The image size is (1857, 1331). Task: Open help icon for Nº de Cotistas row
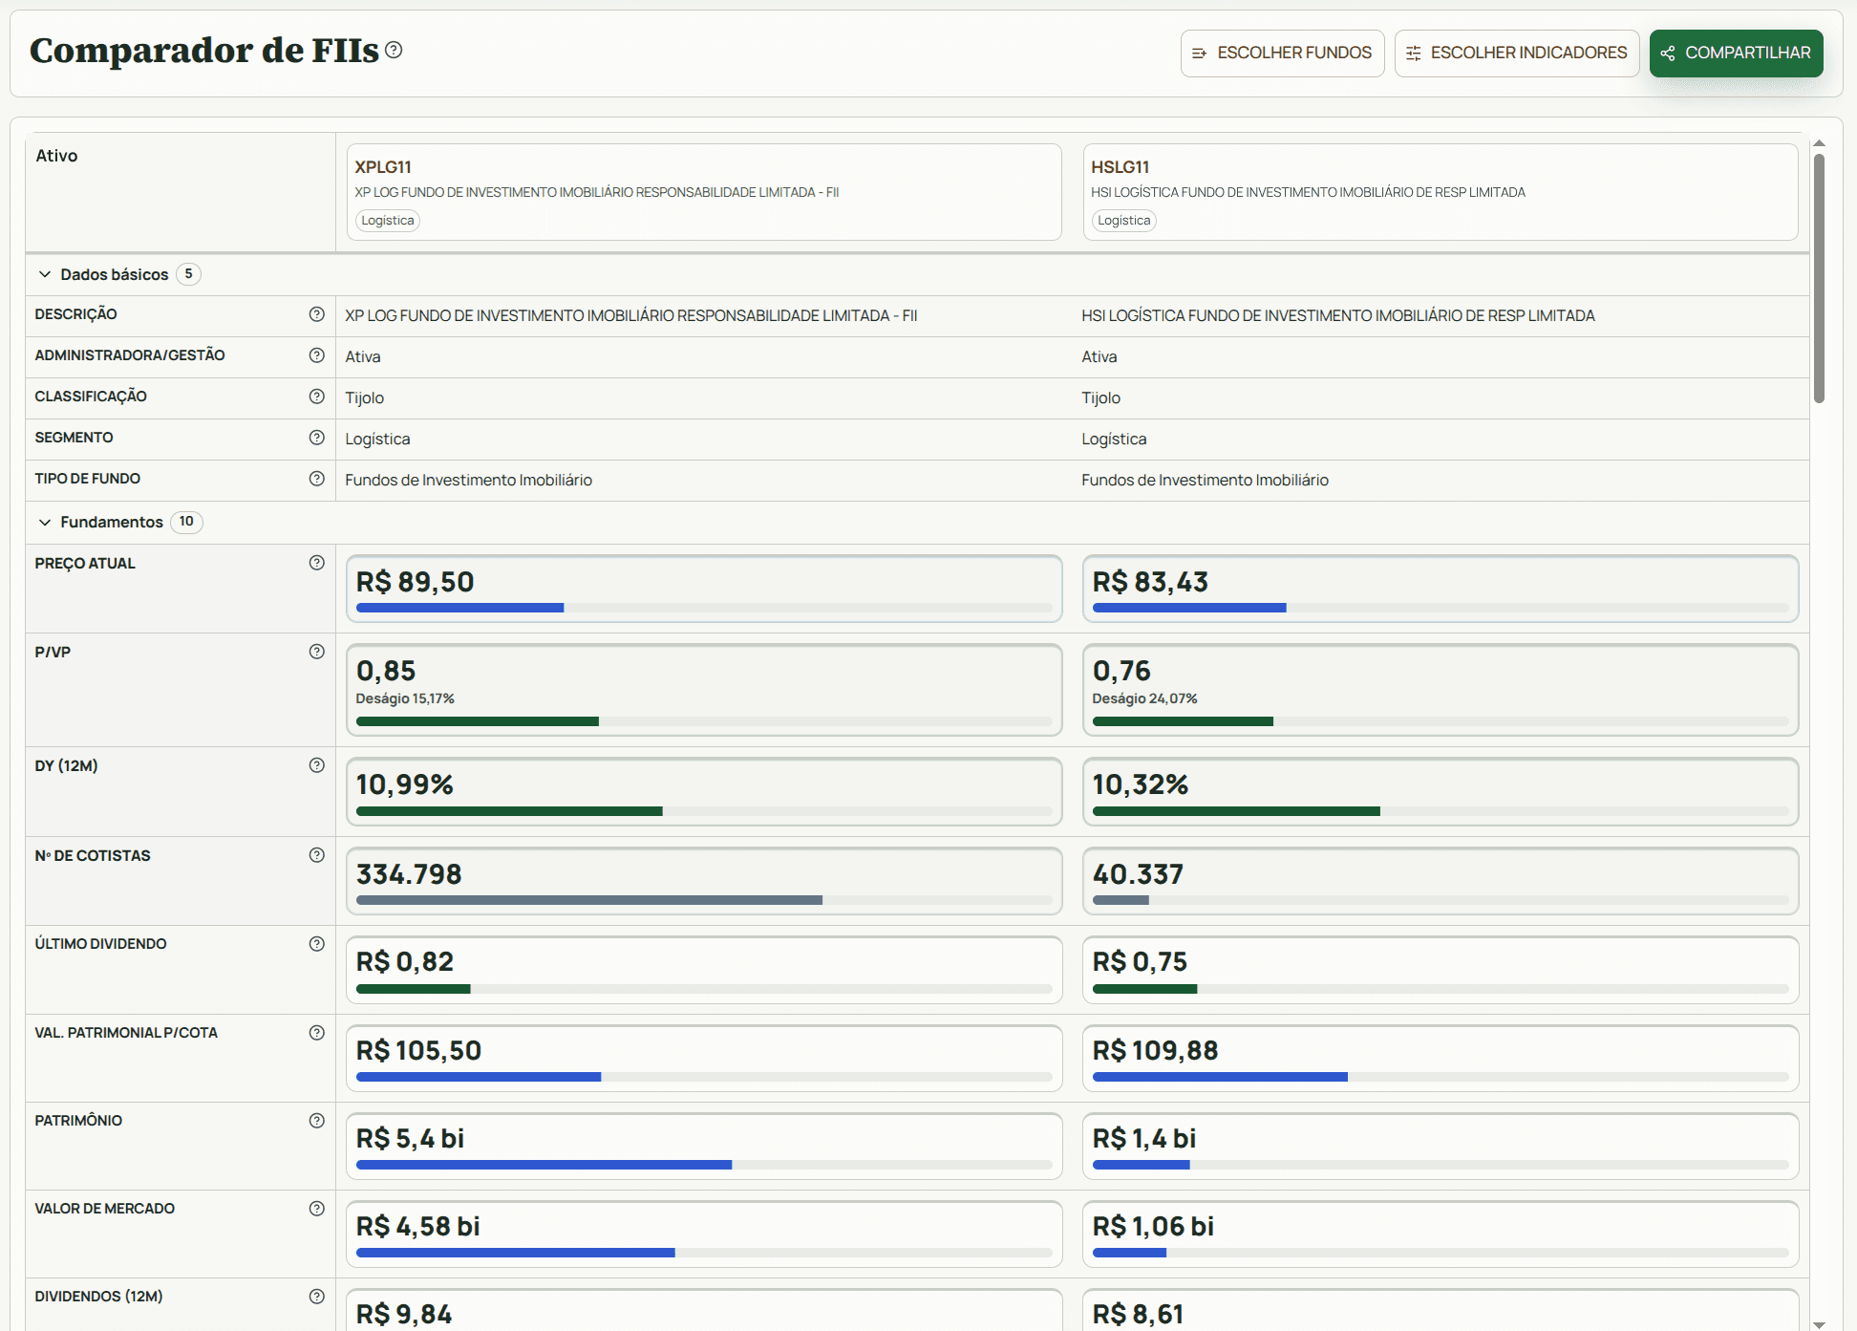(x=317, y=855)
